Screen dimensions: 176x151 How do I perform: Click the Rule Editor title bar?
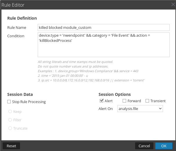87,5
